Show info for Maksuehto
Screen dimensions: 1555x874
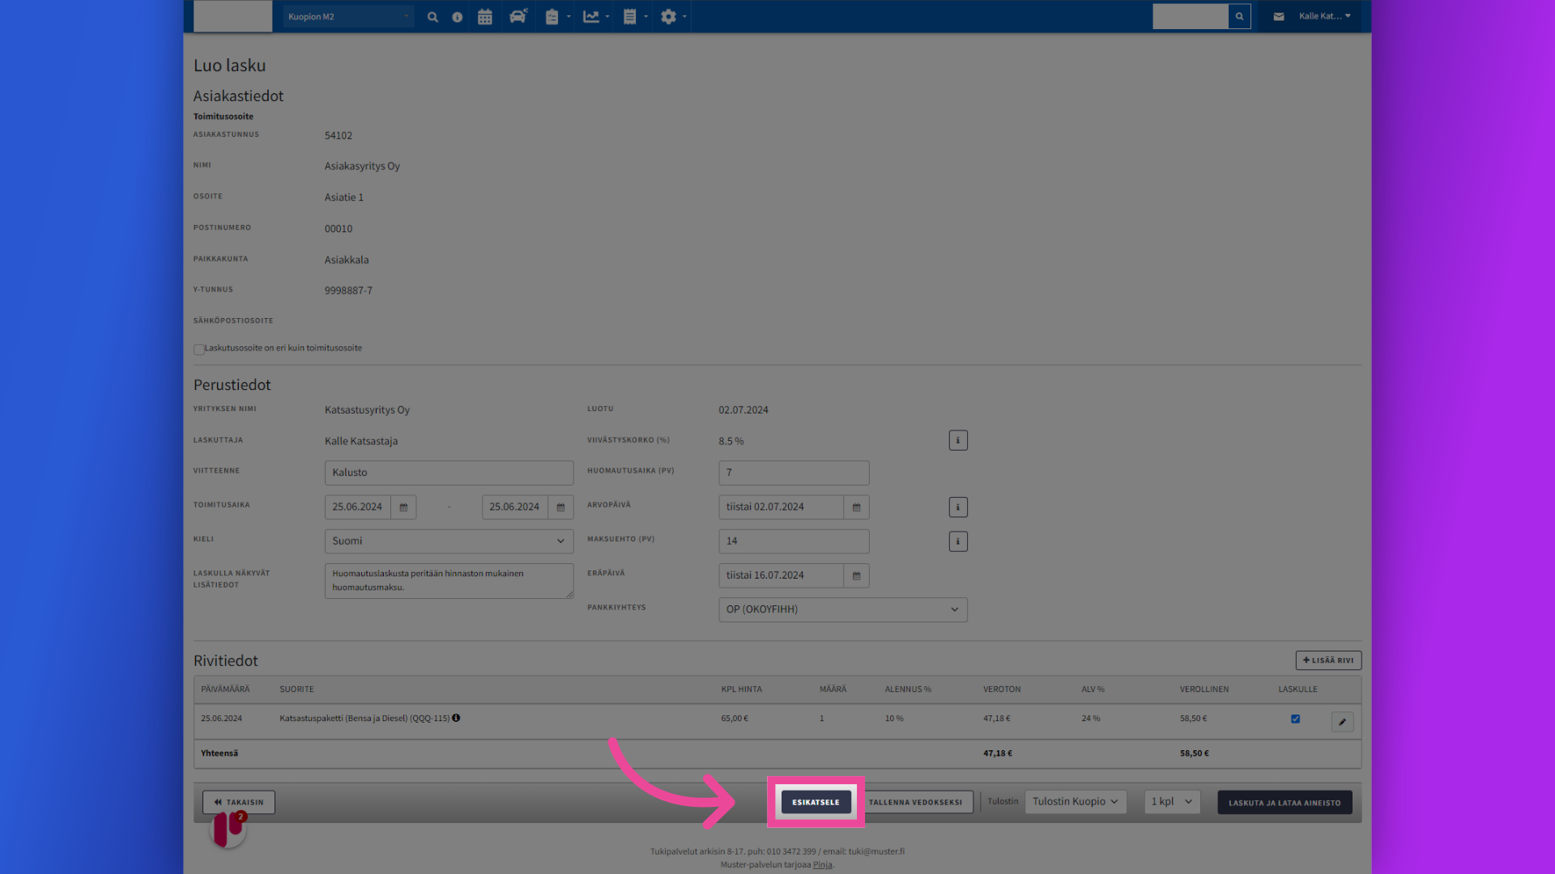958,541
